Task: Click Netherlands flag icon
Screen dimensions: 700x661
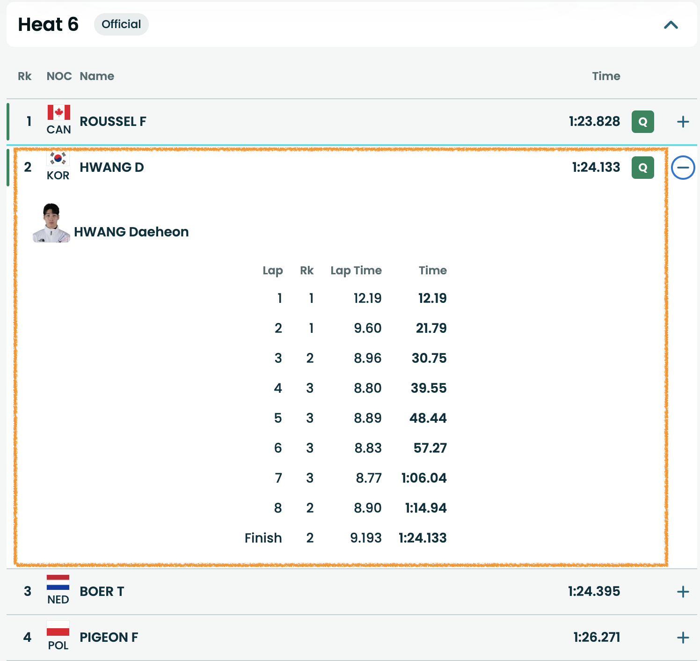Action: click(58, 583)
